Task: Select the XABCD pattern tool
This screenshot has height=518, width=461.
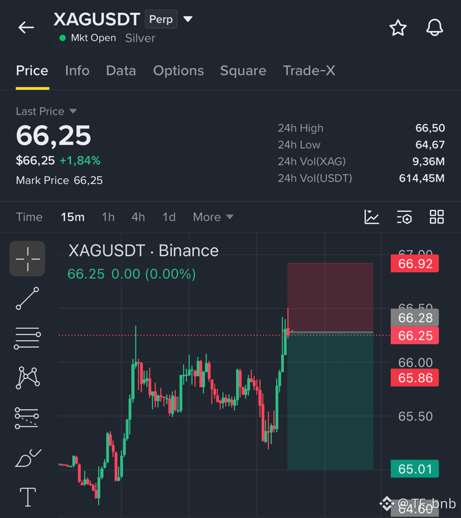Action: click(x=28, y=377)
